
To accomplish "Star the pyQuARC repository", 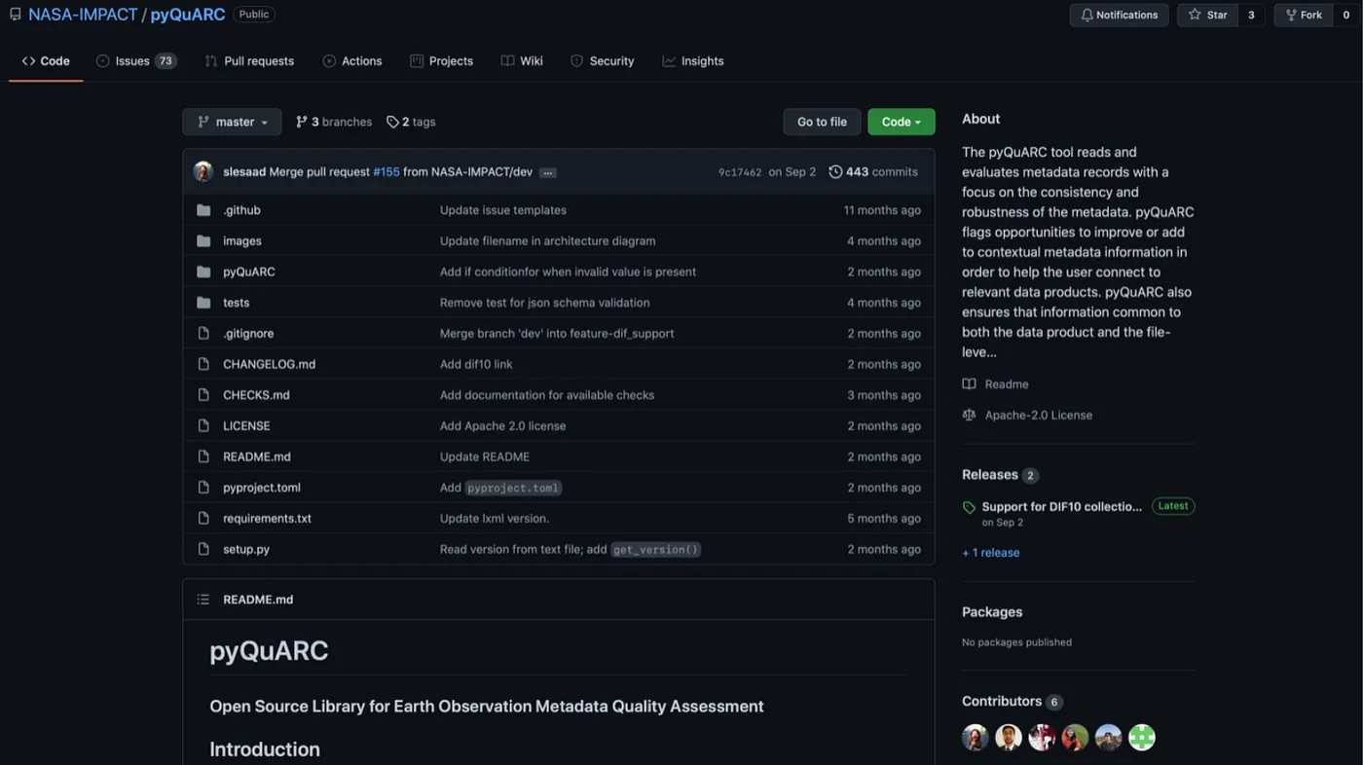I will click(1208, 15).
